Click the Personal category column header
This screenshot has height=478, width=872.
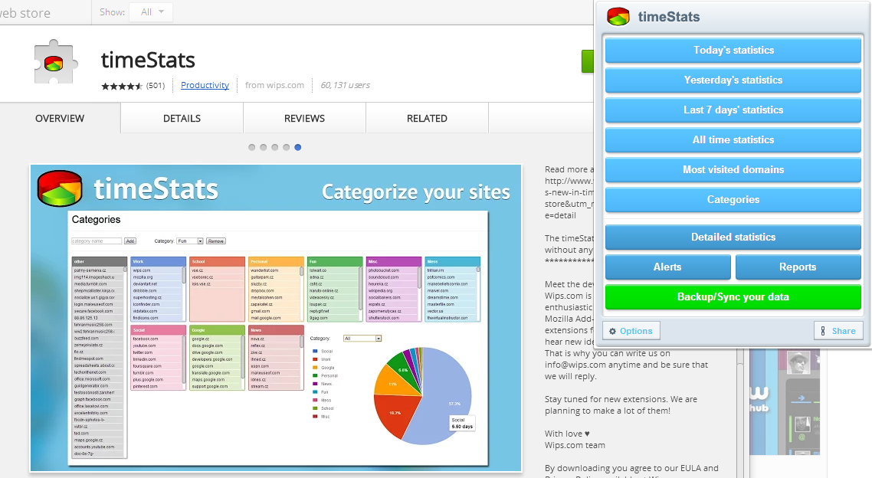point(276,261)
